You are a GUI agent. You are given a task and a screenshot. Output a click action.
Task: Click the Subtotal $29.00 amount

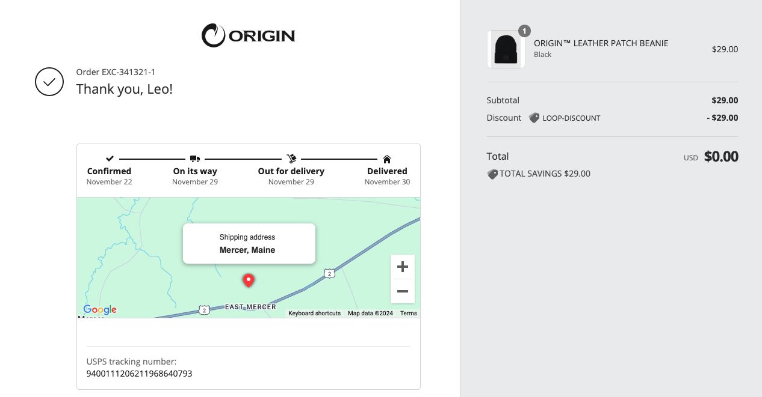(725, 100)
